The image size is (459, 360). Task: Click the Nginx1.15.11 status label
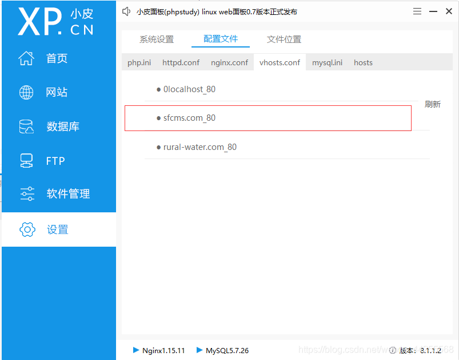pyautogui.click(x=163, y=350)
